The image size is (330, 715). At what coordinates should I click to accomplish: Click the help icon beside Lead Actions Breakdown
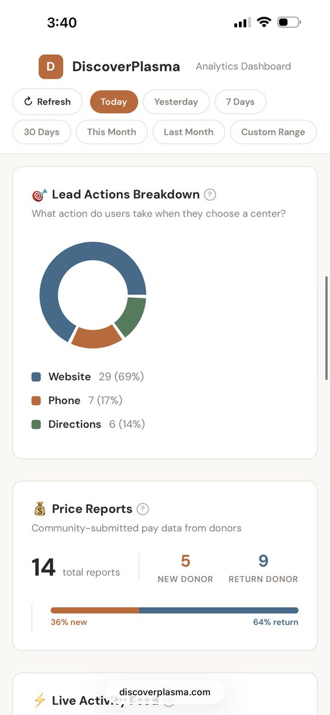[210, 194]
